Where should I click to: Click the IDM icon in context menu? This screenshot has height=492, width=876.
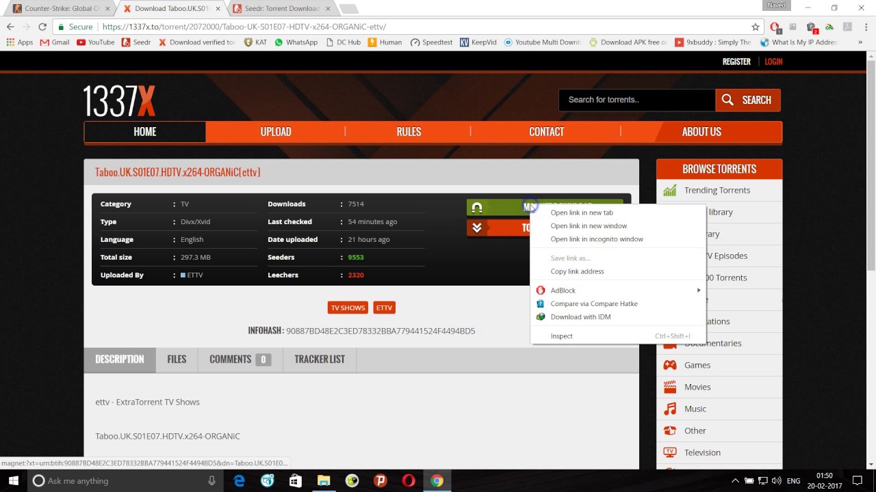541,317
